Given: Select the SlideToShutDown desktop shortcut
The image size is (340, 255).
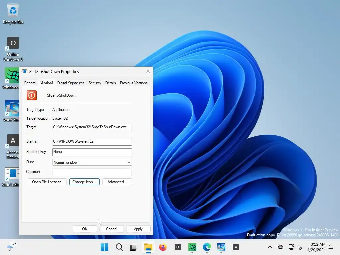Looking at the screenshot, I should (11, 177).
